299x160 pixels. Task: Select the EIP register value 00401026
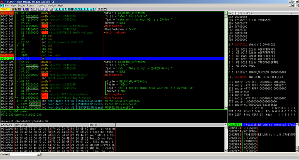tap(241, 44)
